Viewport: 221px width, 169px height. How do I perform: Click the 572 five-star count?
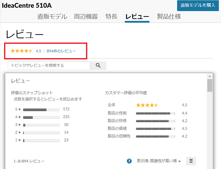(x=66, y=109)
